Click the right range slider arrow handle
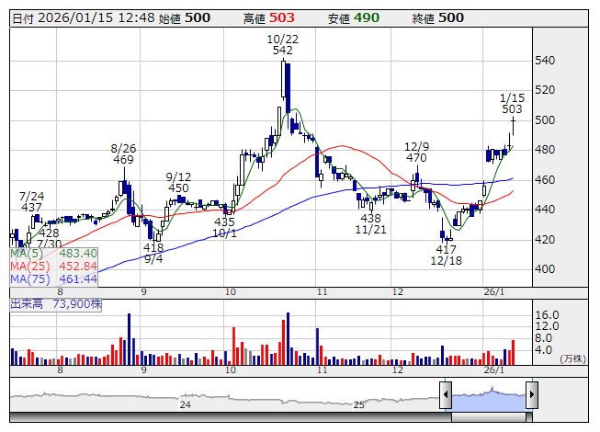600x432 pixels. tap(532, 395)
